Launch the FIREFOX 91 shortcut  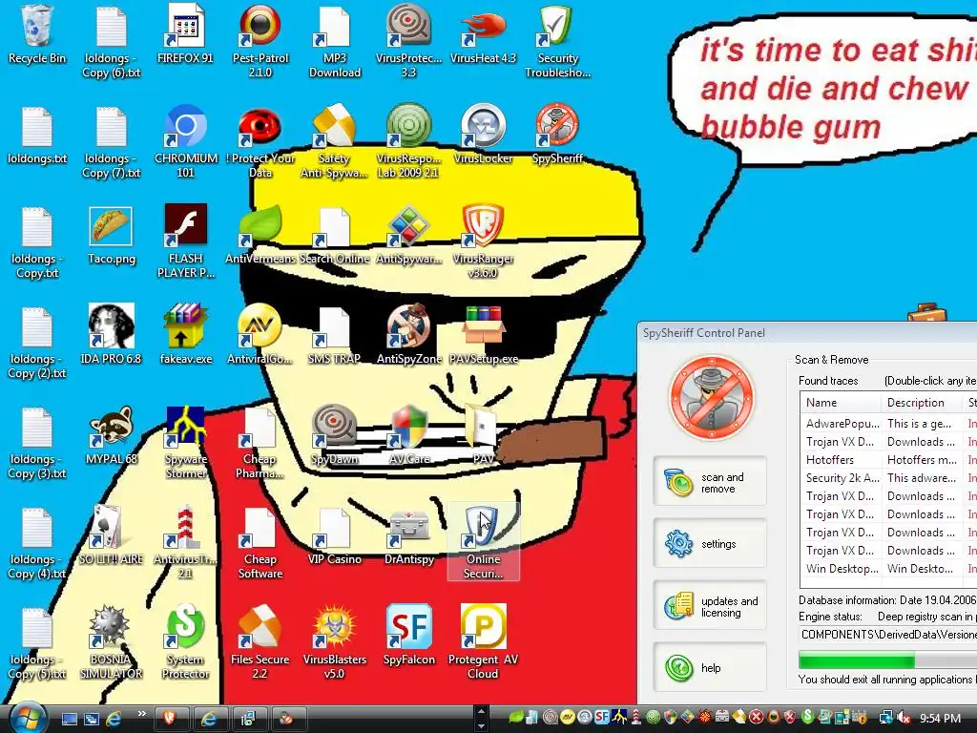[185, 35]
